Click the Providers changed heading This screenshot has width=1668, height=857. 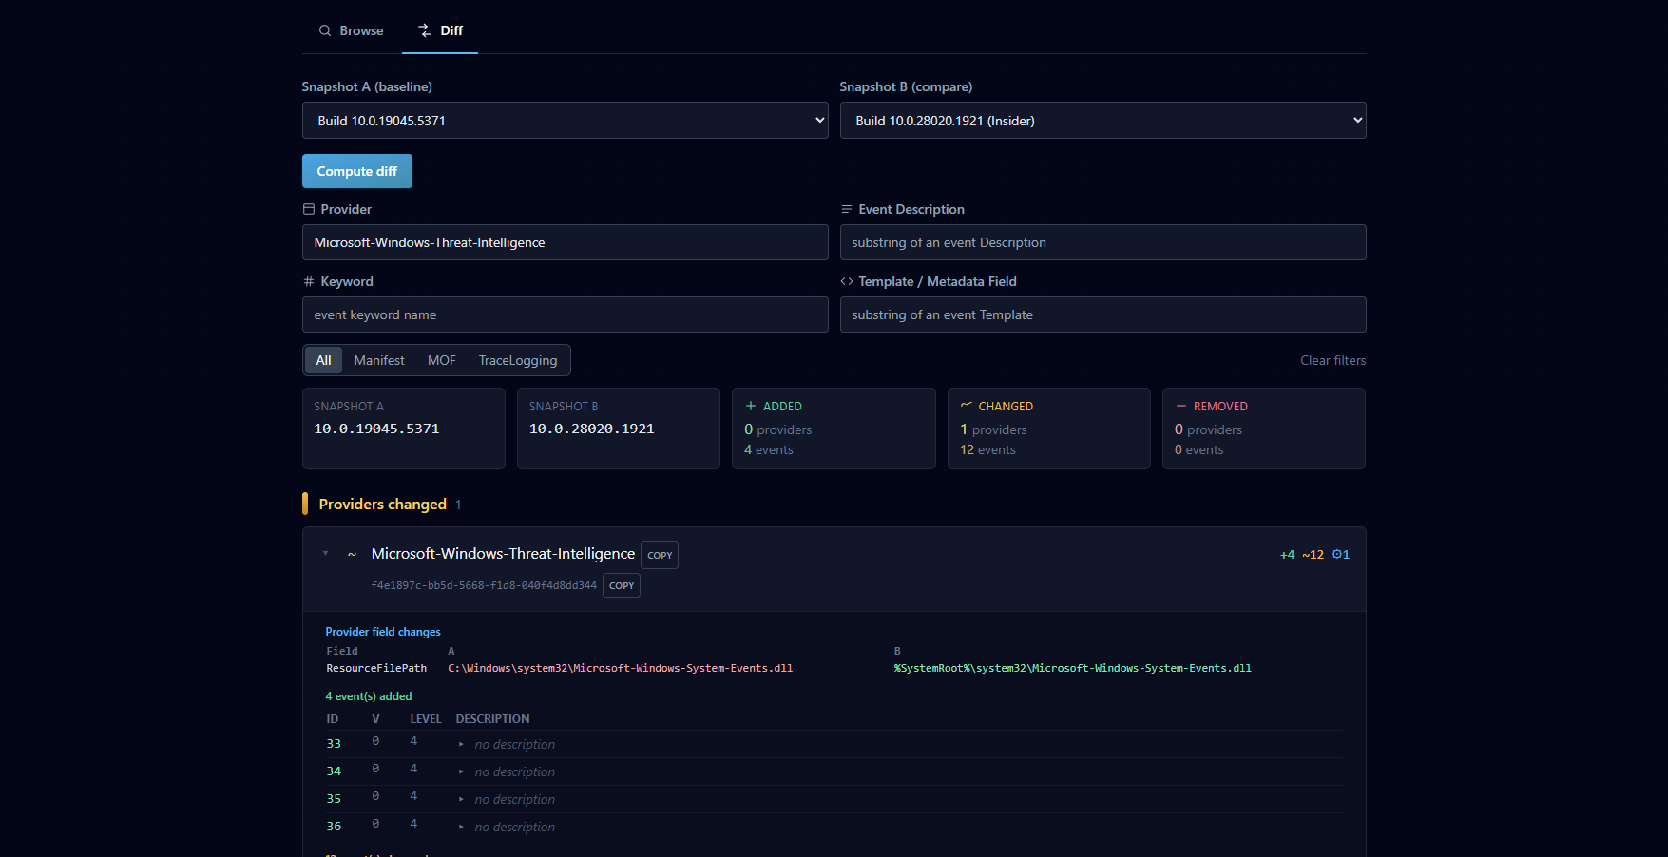click(x=383, y=504)
